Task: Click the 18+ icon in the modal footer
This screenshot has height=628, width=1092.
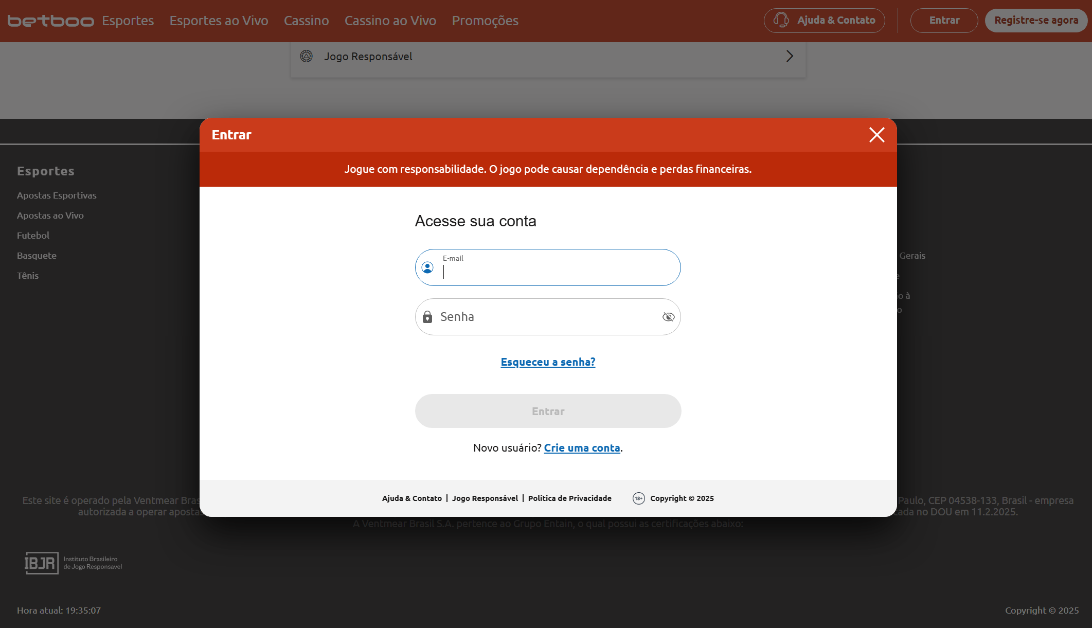Action: [638, 498]
